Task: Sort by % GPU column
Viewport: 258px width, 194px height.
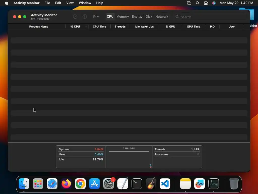Action: tap(171, 27)
